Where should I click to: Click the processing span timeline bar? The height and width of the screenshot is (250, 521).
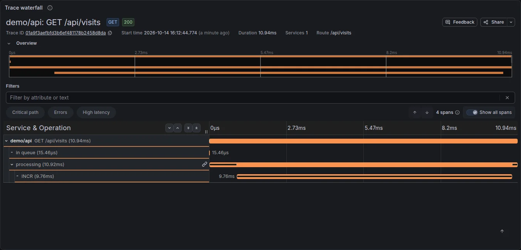click(x=363, y=165)
